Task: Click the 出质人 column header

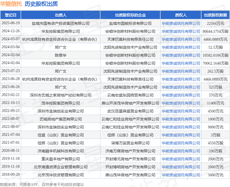Action: click(61, 15)
